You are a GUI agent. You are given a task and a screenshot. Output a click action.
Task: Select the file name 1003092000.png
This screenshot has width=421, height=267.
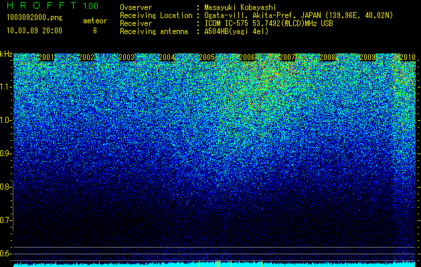pos(35,17)
